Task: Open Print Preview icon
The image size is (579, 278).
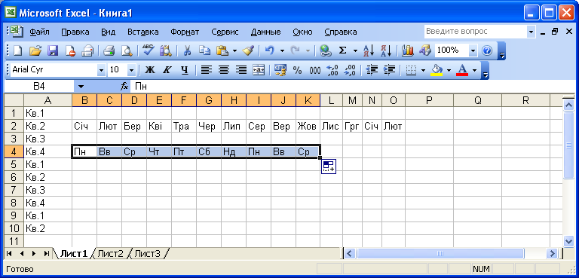Action: tap(127, 50)
